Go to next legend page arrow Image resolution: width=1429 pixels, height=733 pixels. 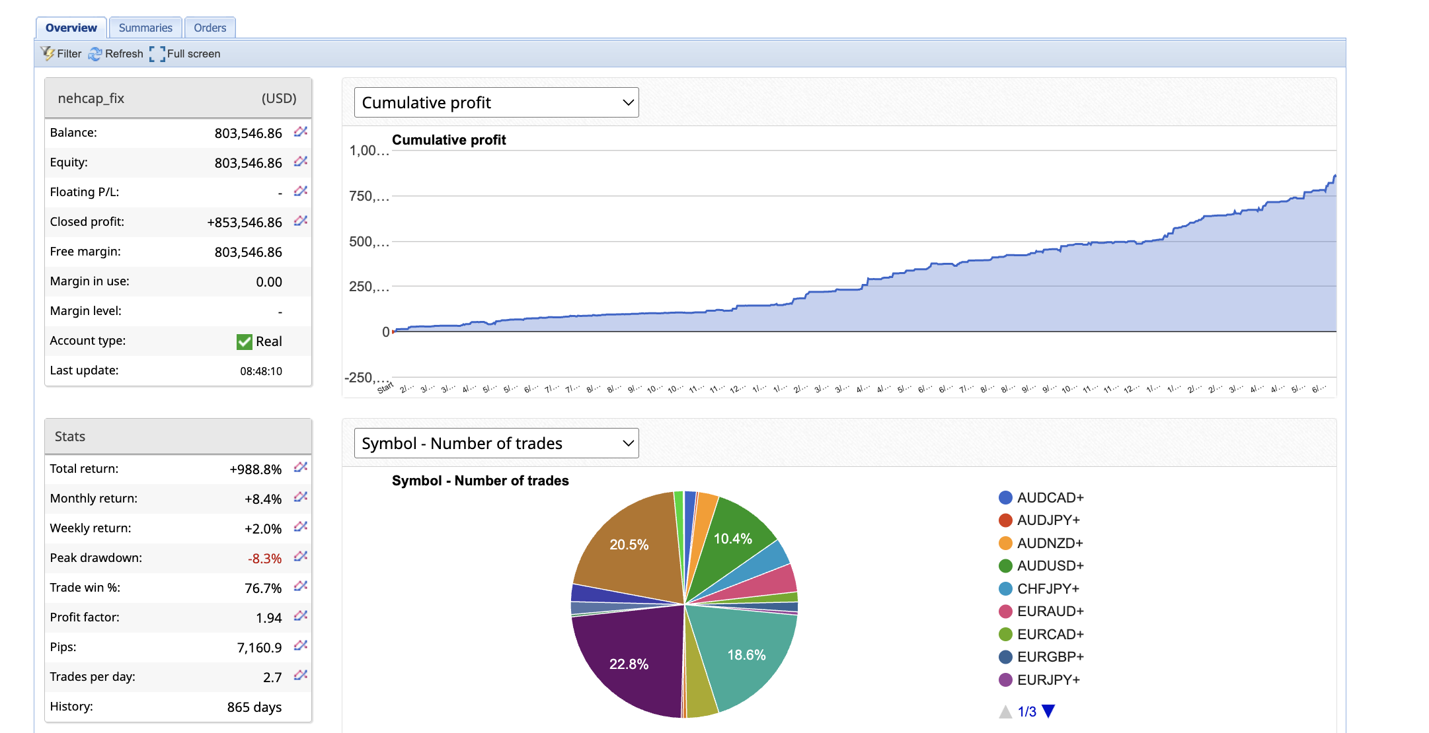(x=1048, y=711)
